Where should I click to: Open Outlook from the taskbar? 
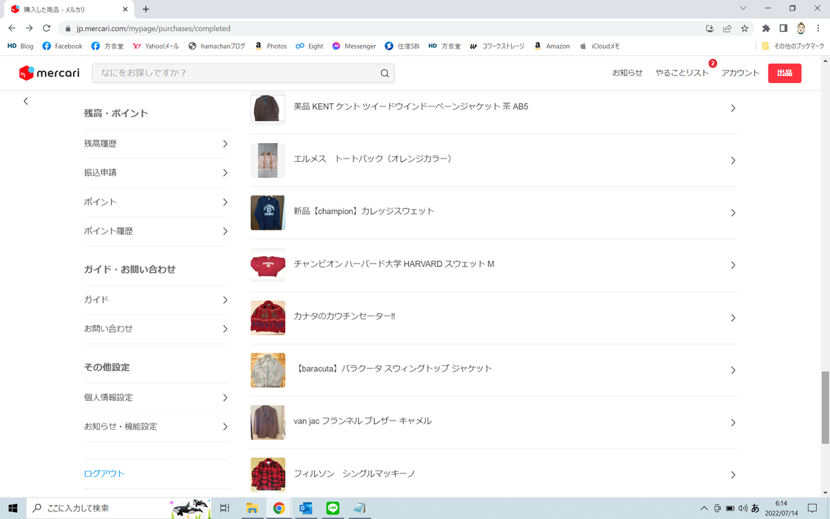pos(306,508)
